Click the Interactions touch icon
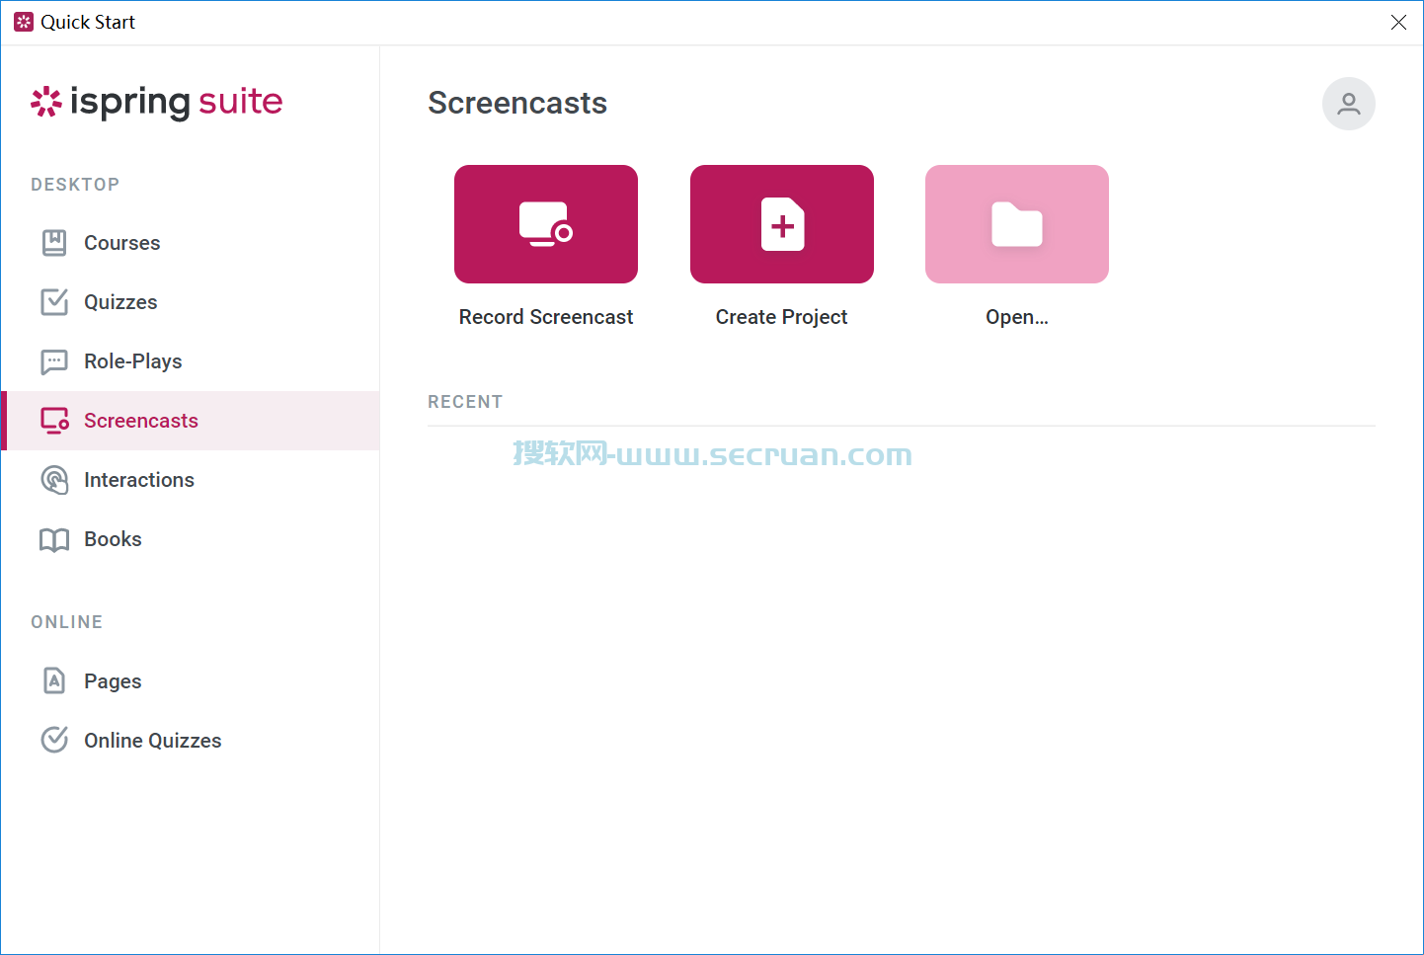 54,480
